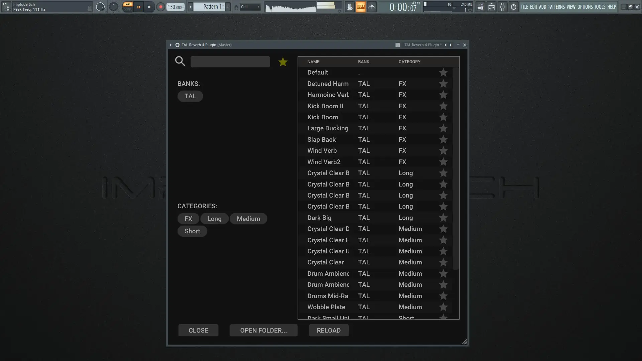Toggle favorites filter yellow star
The image size is (642, 361).
tap(283, 62)
